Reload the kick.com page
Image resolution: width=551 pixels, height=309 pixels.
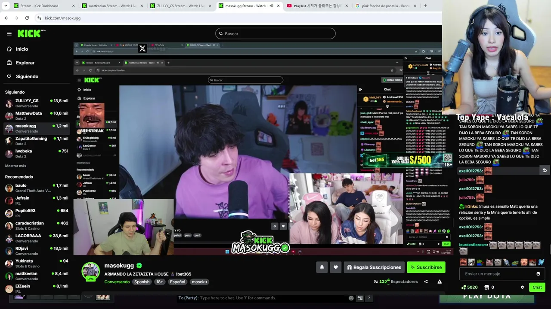point(27,18)
